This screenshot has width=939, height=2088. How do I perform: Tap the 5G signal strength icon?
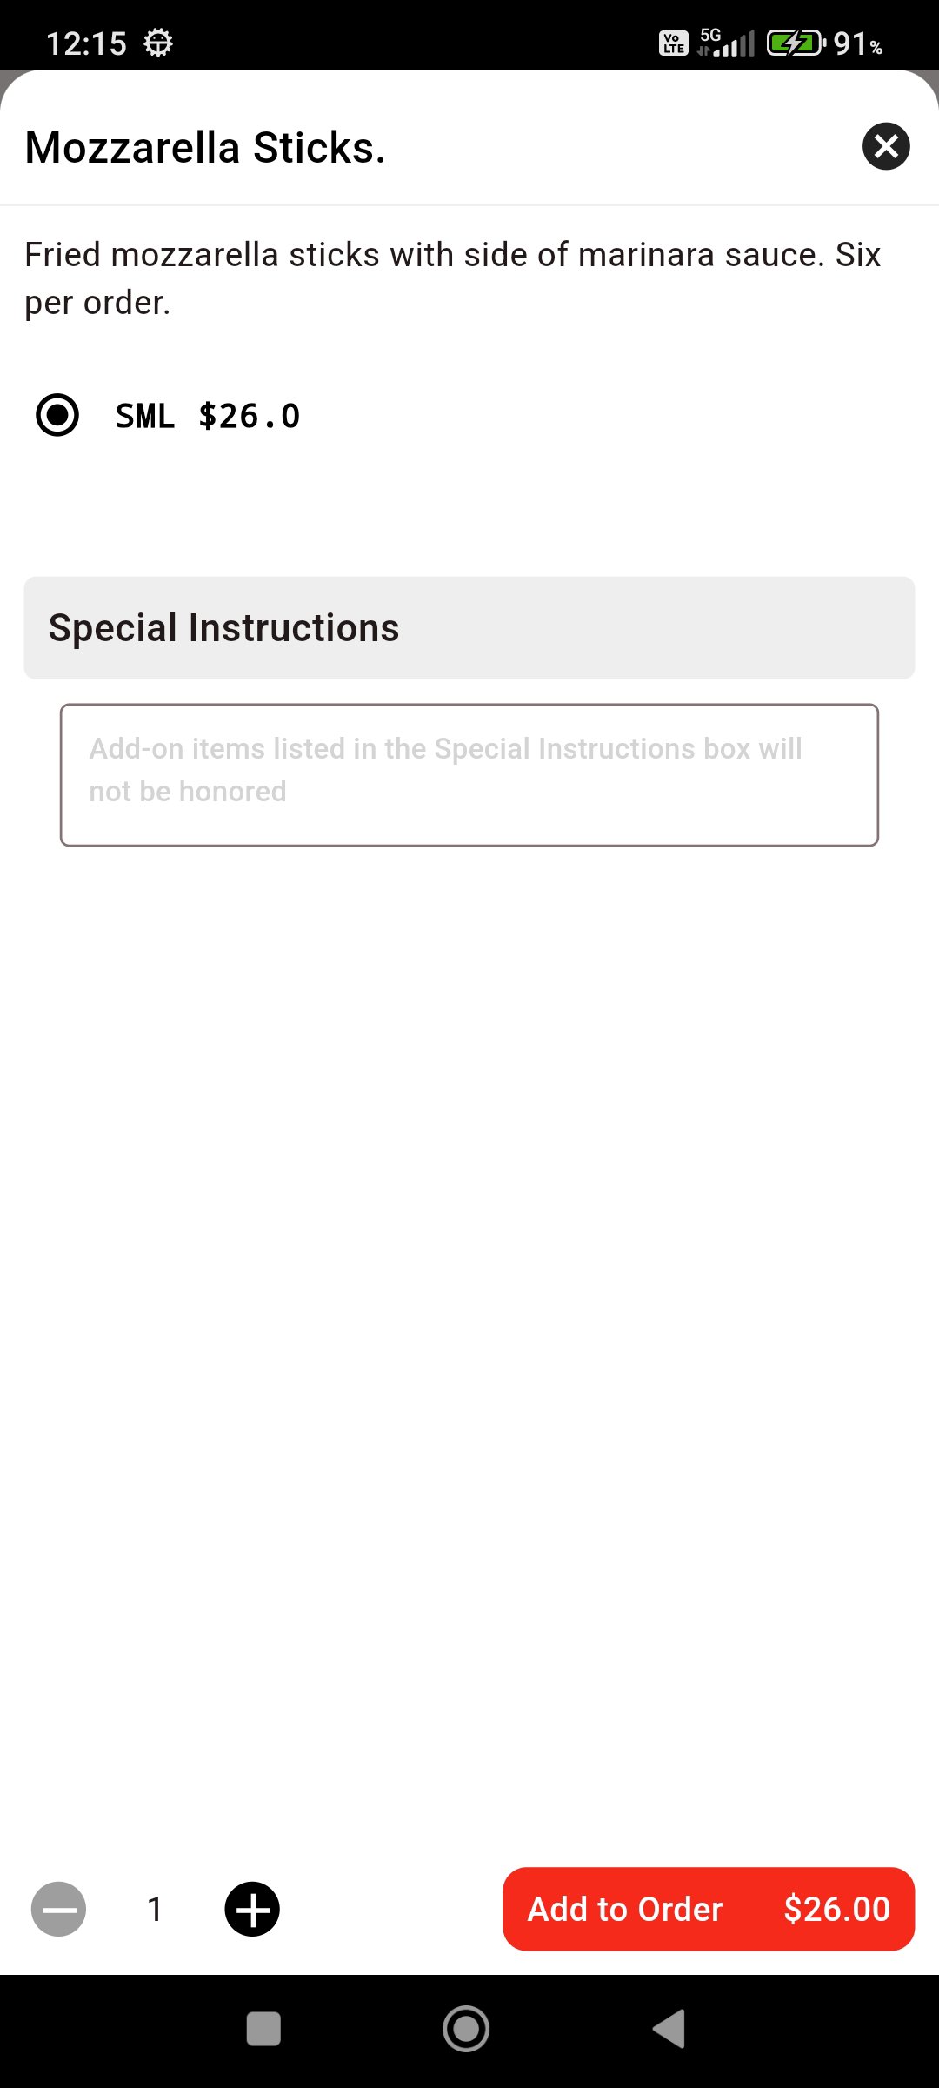pos(727,43)
